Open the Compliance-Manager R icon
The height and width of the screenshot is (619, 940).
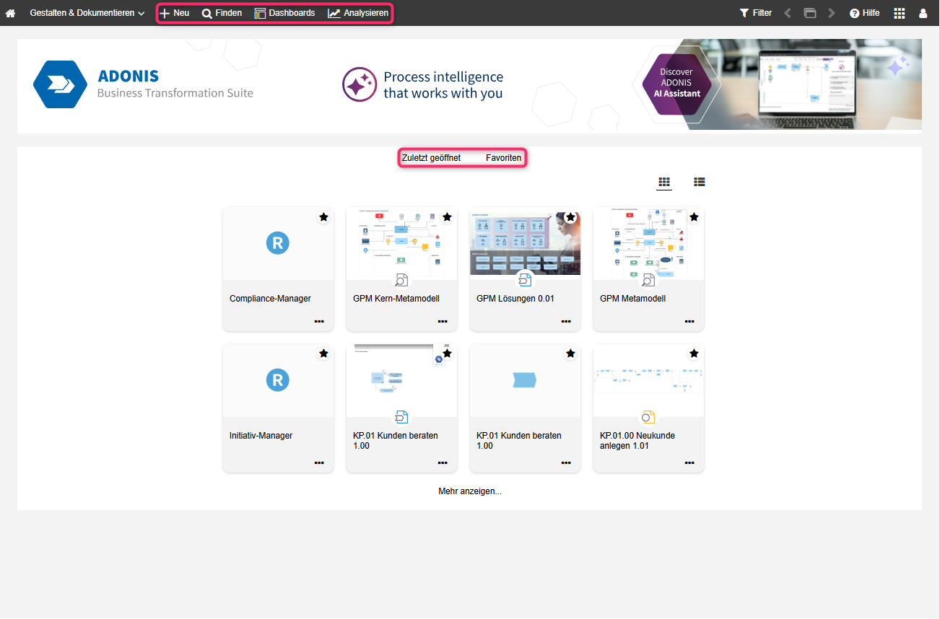278,243
